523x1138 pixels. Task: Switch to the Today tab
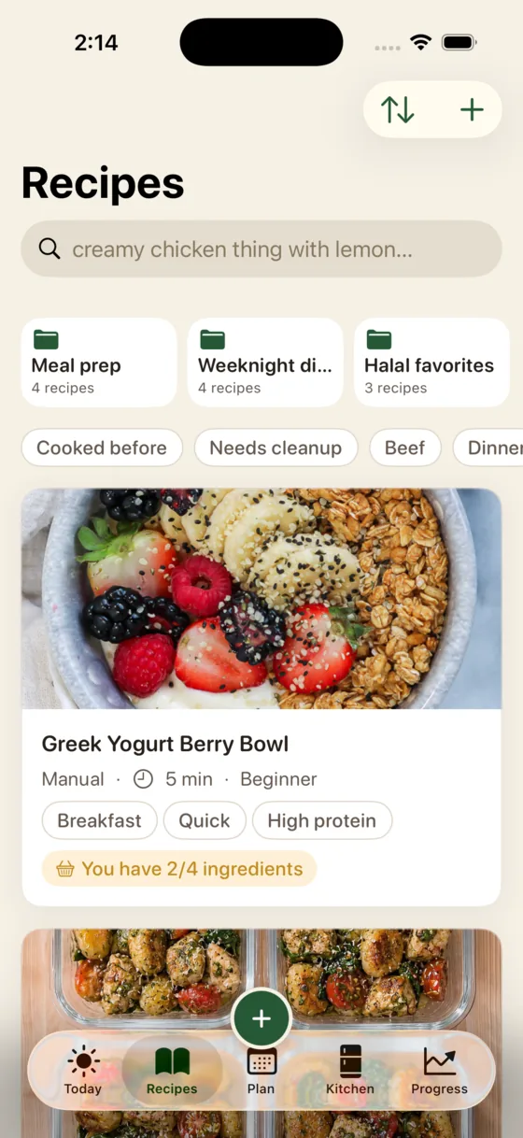(83, 1071)
